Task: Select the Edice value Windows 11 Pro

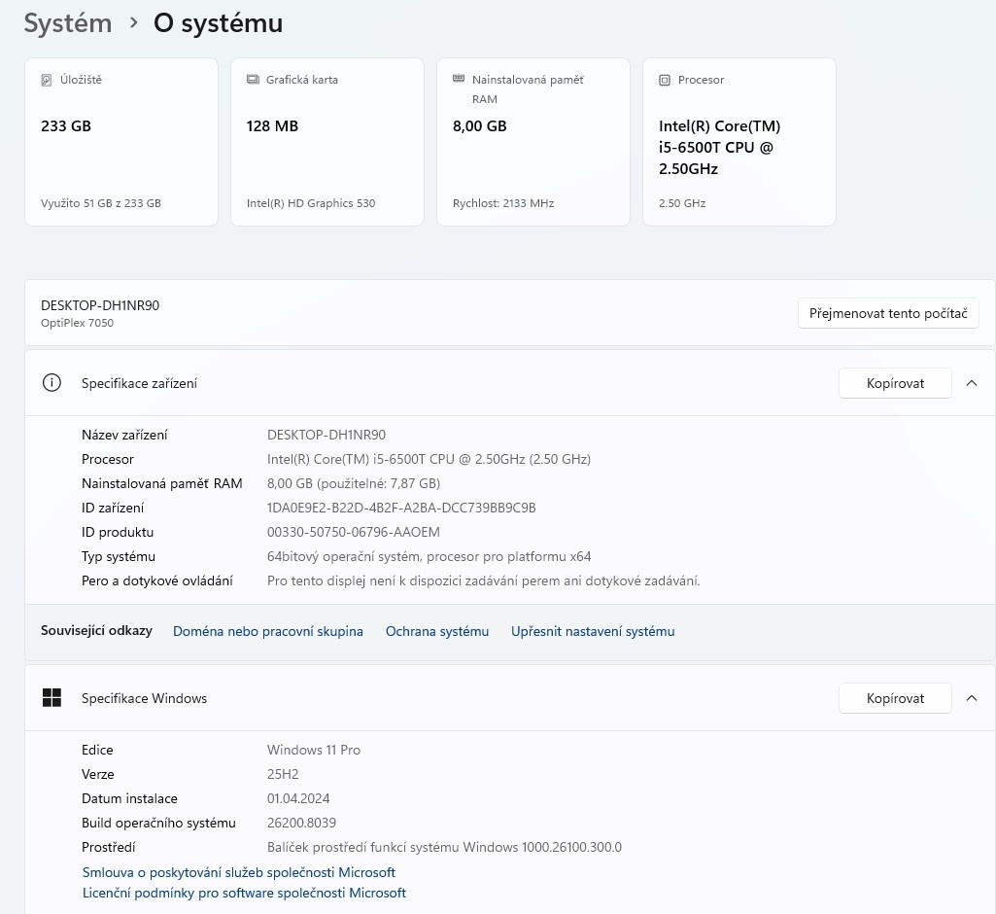Action: tap(313, 750)
